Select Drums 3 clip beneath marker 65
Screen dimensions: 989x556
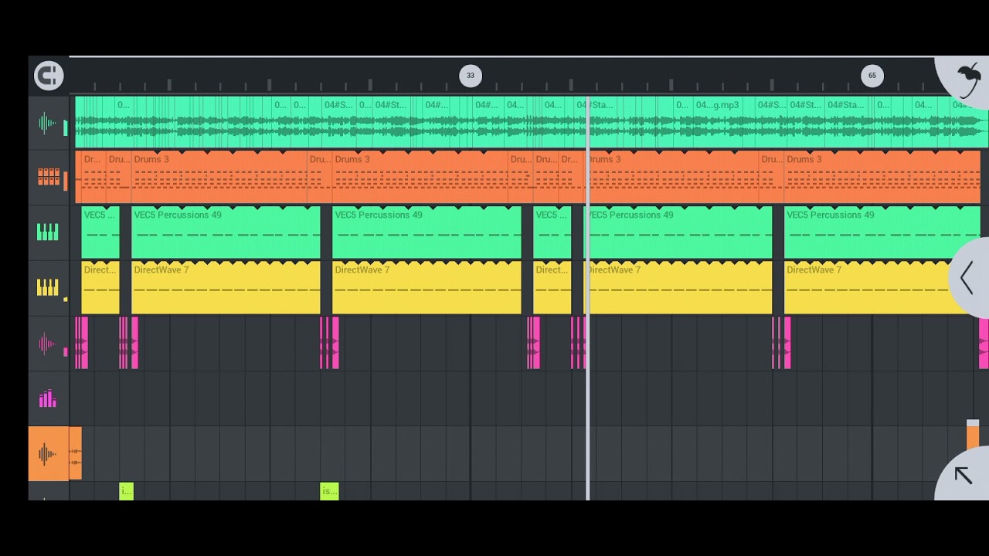[882, 178]
